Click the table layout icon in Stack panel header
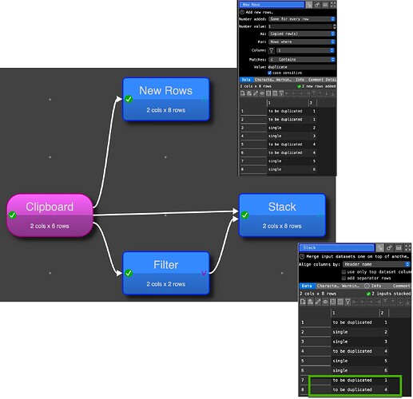Screen dimensions: 413x399 coord(399,247)
